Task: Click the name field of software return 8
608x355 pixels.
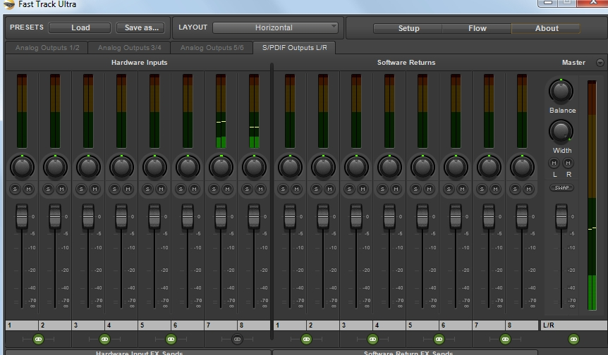Action: click(523, 325)
